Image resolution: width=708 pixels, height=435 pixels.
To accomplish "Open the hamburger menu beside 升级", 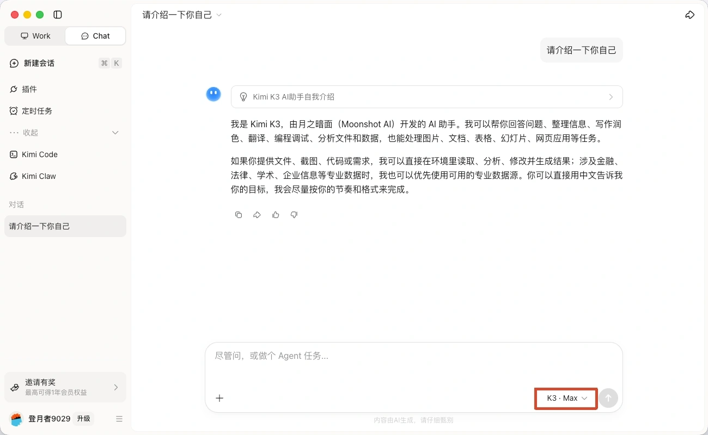I will click(x=119, y=419).
